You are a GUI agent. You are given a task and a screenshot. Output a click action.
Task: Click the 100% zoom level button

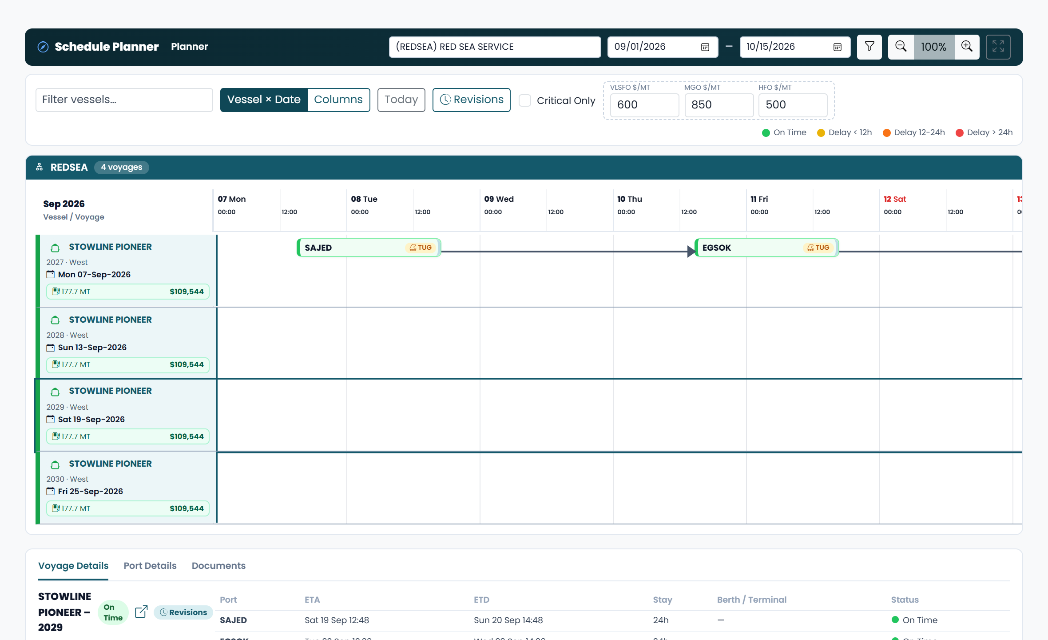tap(933, 47)
